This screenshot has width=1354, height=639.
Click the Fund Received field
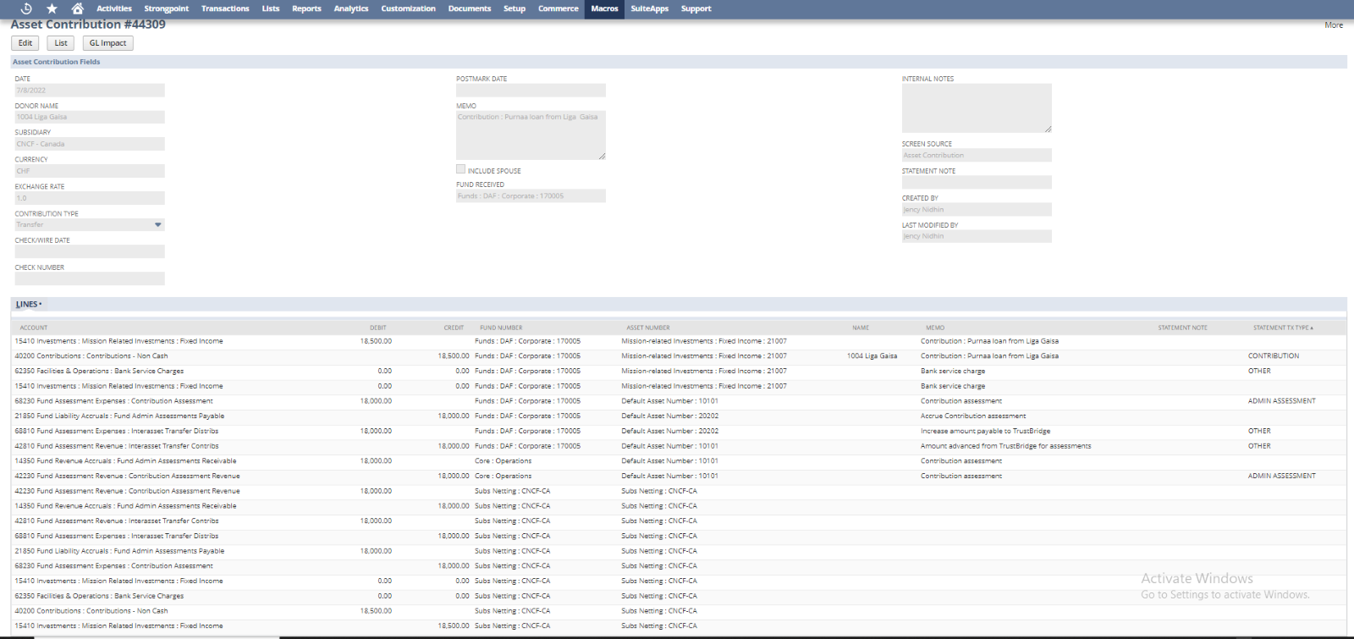click(531, 196)
